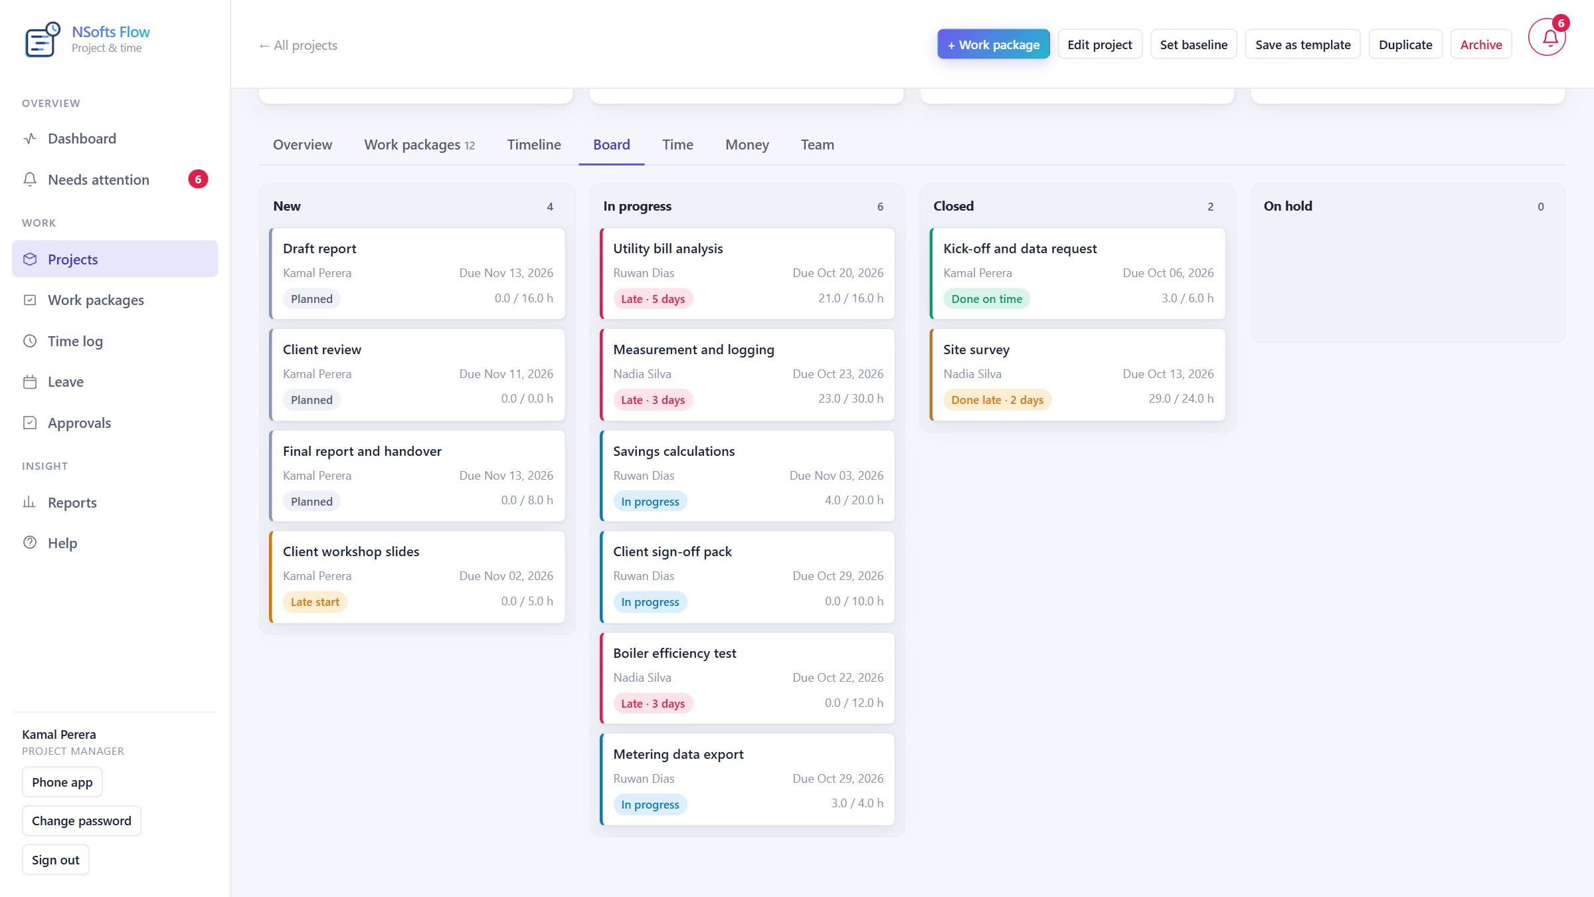Click the Sign out button

(56, 860)
